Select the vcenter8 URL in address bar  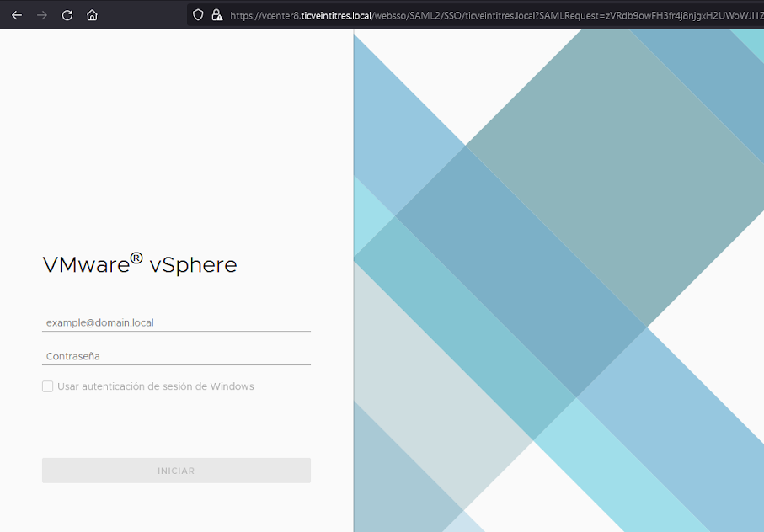coord(496,16)
